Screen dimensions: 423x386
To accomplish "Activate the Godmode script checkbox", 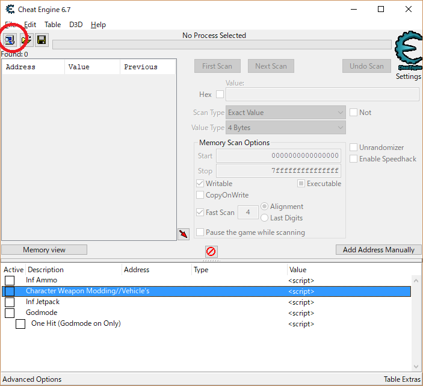I will [10, 313].
